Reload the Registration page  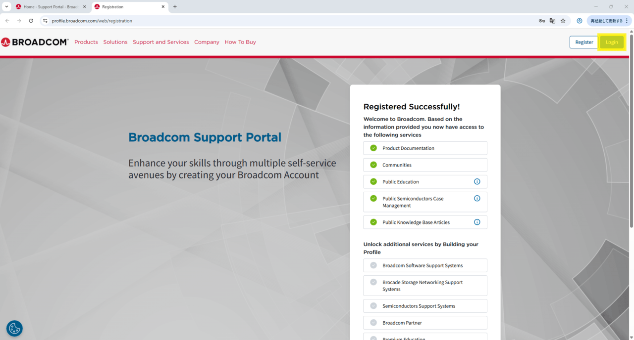(31, 21)
